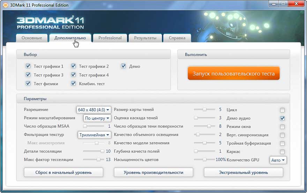Enable the Режим окна checkbox
Image resolution: width=307 pixels, height=193 pixels.
(282, 127)
